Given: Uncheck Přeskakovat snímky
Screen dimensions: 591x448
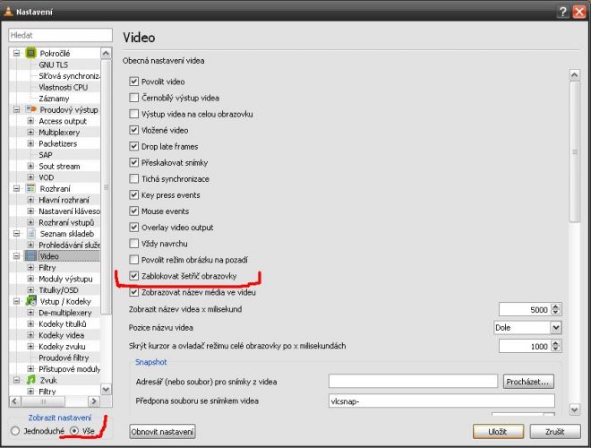Looking at the screenshot, I should click(133, 162).
